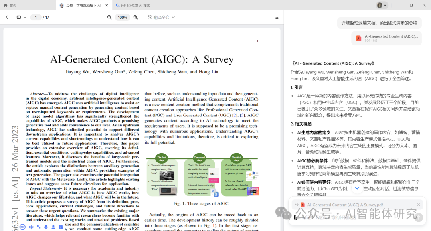Activate the microphone voice input
This screenshot has height=231, width=431.
46,227
